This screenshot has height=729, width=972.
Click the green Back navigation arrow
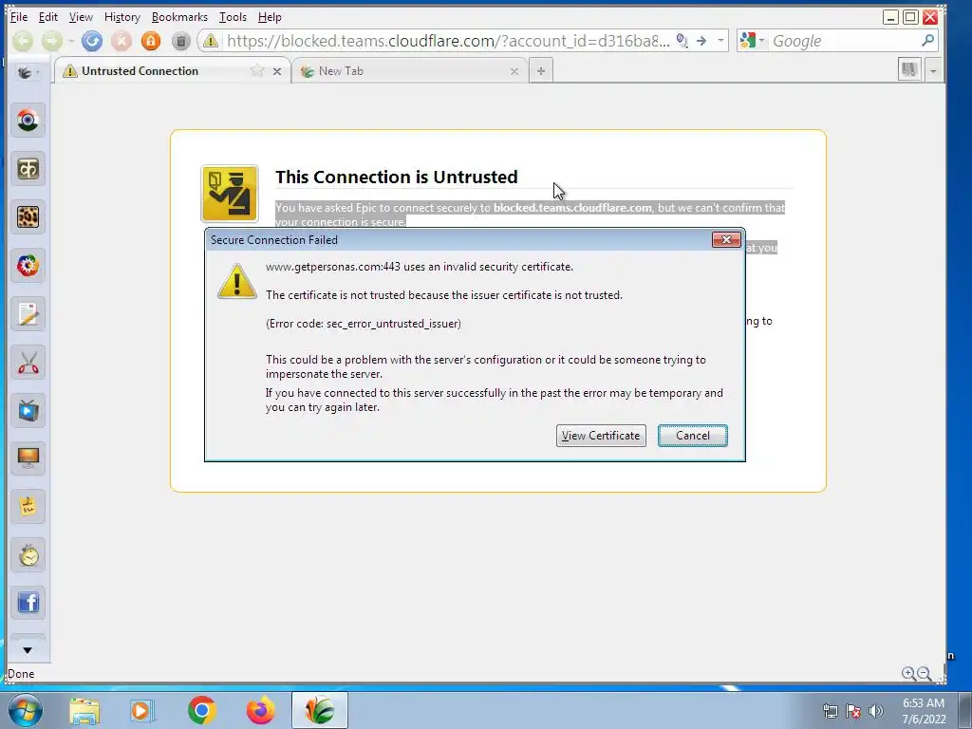tap(23, 41)
